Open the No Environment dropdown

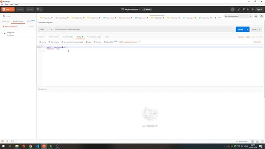238,16
